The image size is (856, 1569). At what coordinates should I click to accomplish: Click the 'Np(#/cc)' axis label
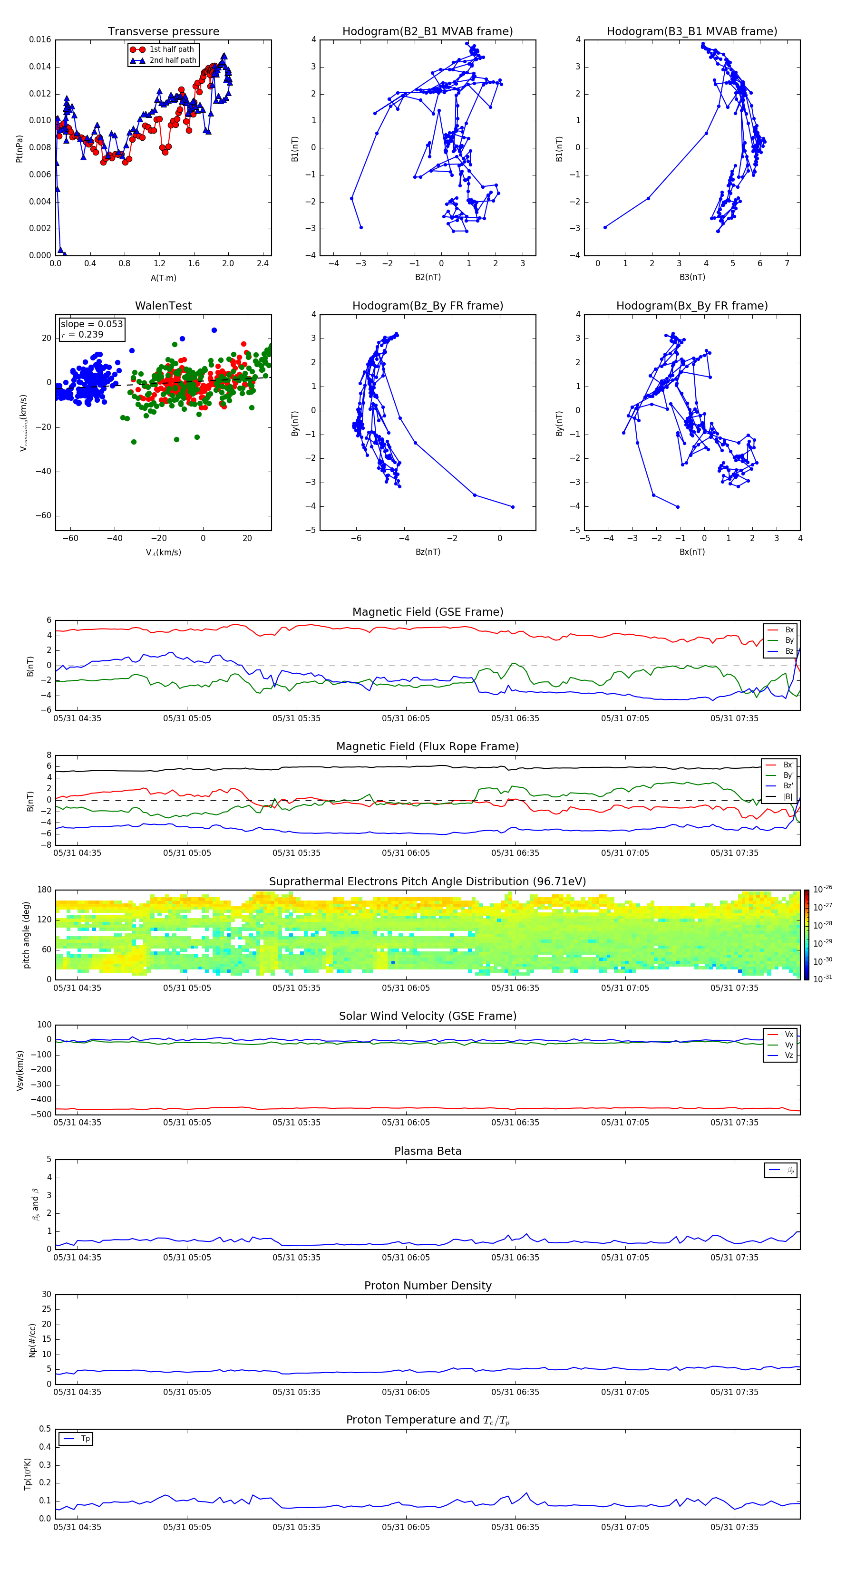[33, 1340]
